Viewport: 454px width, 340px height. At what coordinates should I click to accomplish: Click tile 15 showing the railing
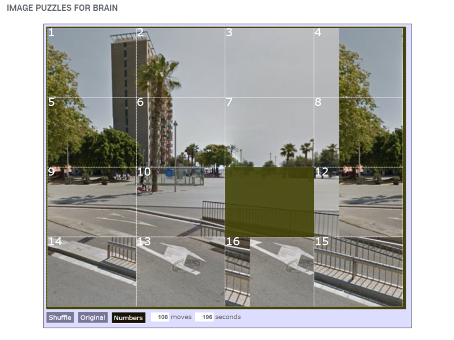point(358,271)
